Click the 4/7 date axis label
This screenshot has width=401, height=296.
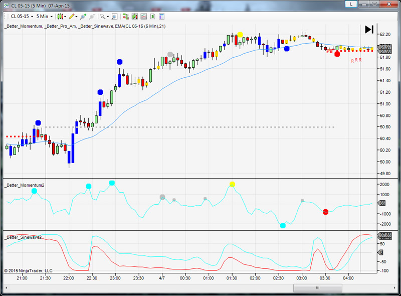tap(161, 278)
